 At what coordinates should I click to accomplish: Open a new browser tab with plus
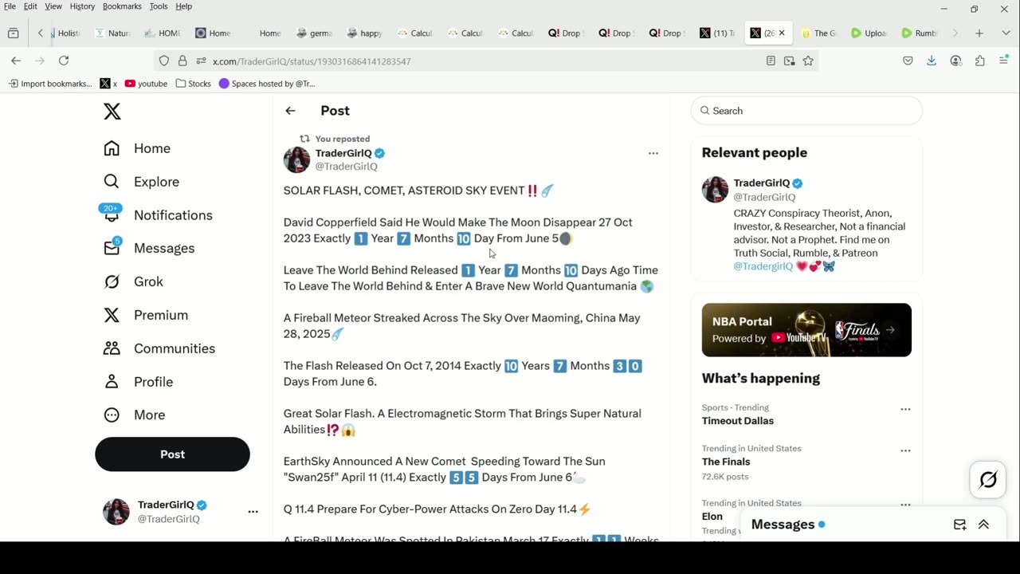tap(979, 33)
